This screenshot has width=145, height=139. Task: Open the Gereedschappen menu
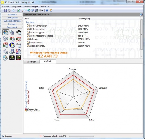31,7
